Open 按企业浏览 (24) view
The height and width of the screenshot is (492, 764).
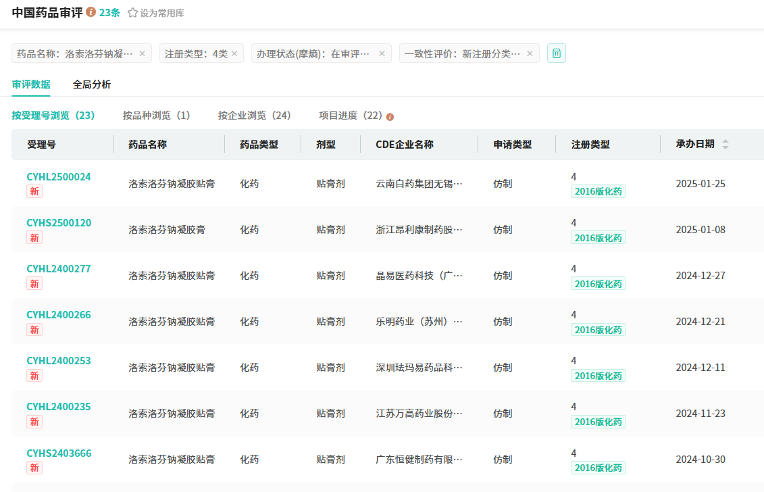click(x=254, y=116)
